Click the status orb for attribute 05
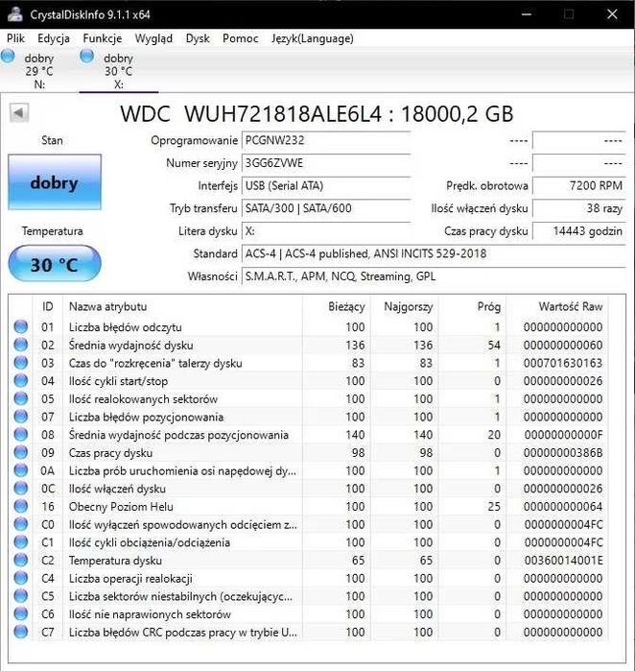 click(x=20, y=398)
